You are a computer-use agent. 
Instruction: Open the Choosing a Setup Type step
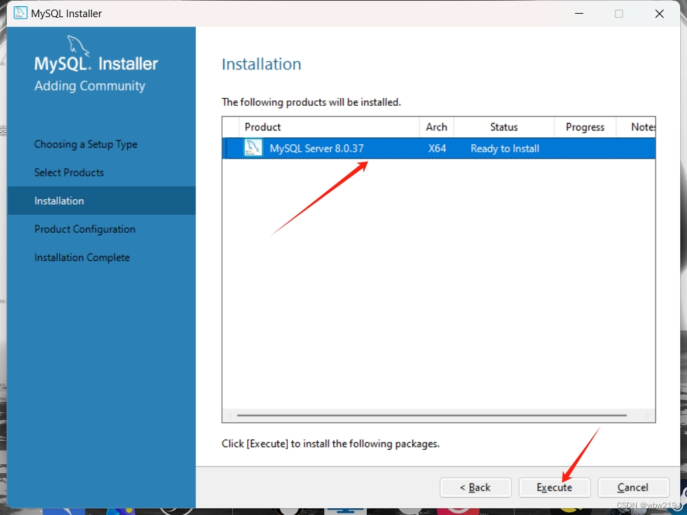tap(86, 144)
